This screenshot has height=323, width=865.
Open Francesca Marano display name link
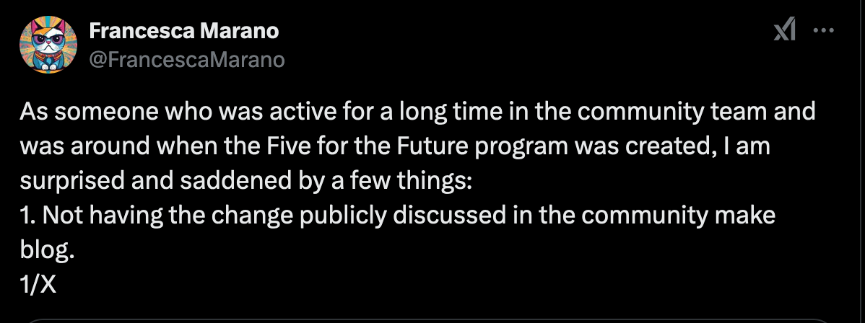pyautogui.click(x=183, y=31)
